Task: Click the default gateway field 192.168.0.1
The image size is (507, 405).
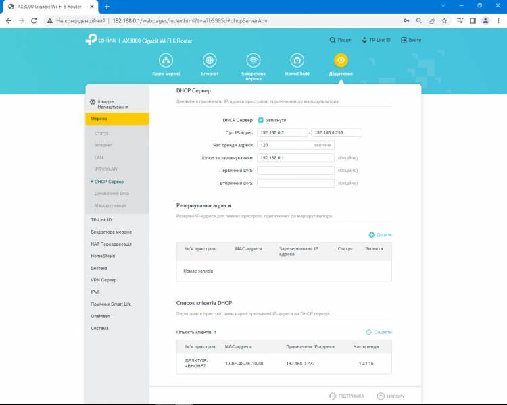Action: tap(295, 158)
